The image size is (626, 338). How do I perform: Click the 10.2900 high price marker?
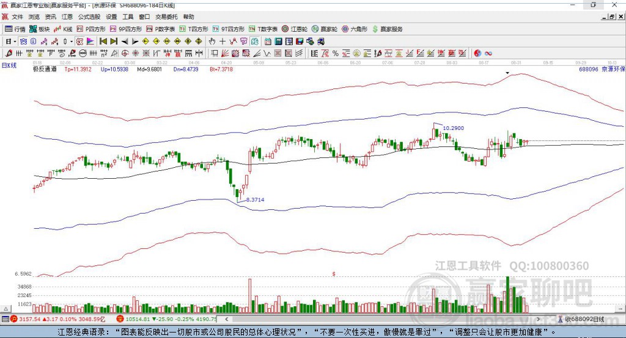click(x=454, y=128)
